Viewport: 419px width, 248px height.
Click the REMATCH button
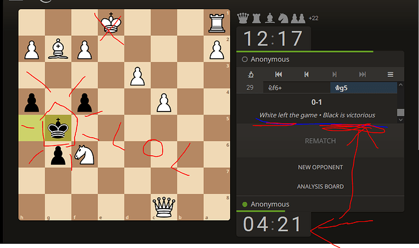(x=320, y=141)
